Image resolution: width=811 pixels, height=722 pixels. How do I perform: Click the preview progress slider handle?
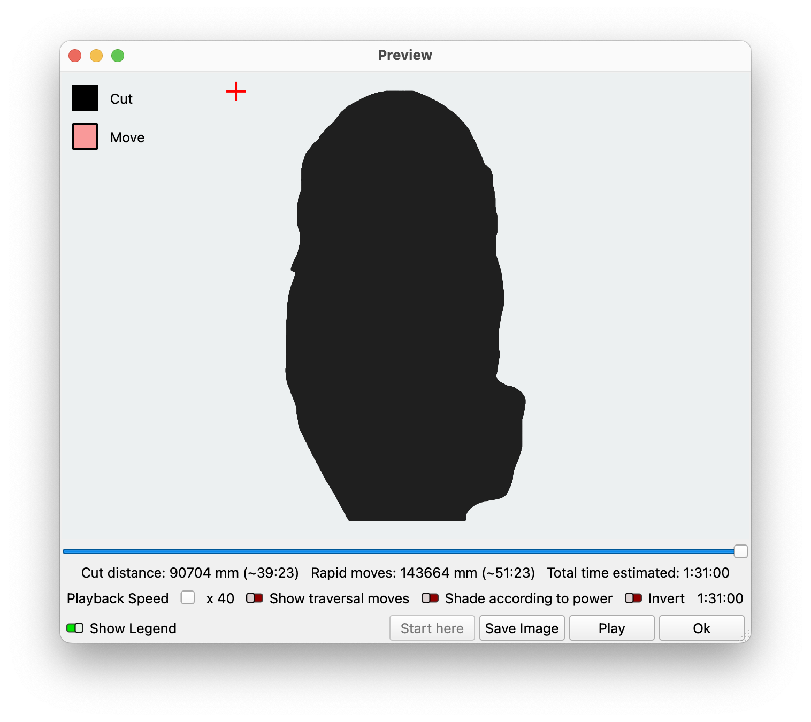pyautogui.click(x=740, y=551)
